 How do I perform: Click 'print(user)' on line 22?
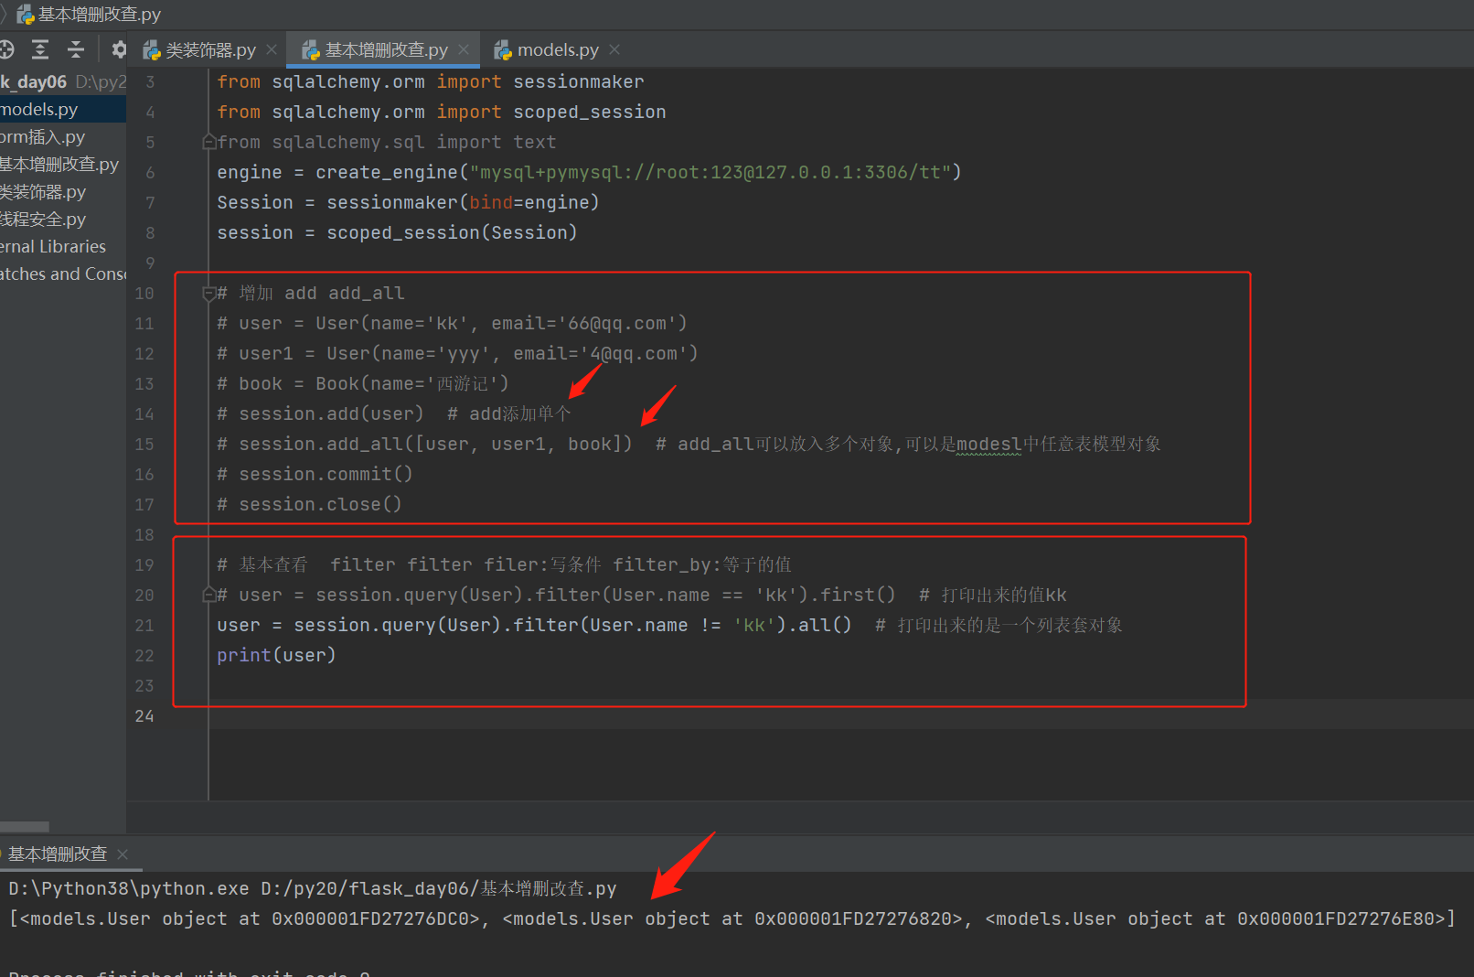point(276,656)
